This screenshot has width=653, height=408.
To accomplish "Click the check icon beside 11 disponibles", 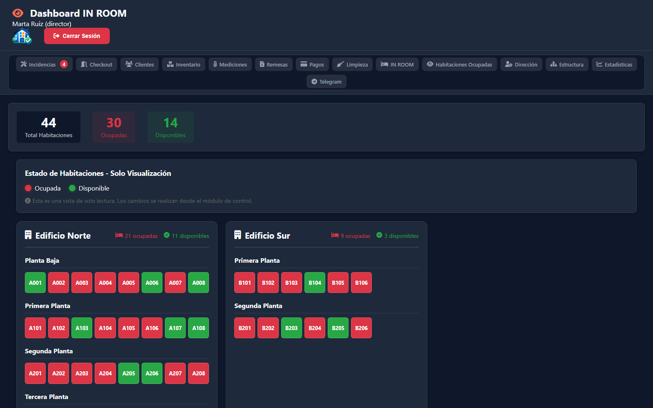I will click(167, 235).
